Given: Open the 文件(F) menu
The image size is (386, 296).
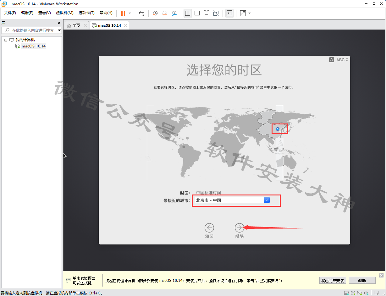Looking at the screenshot, I should click(x=10, y=13).
